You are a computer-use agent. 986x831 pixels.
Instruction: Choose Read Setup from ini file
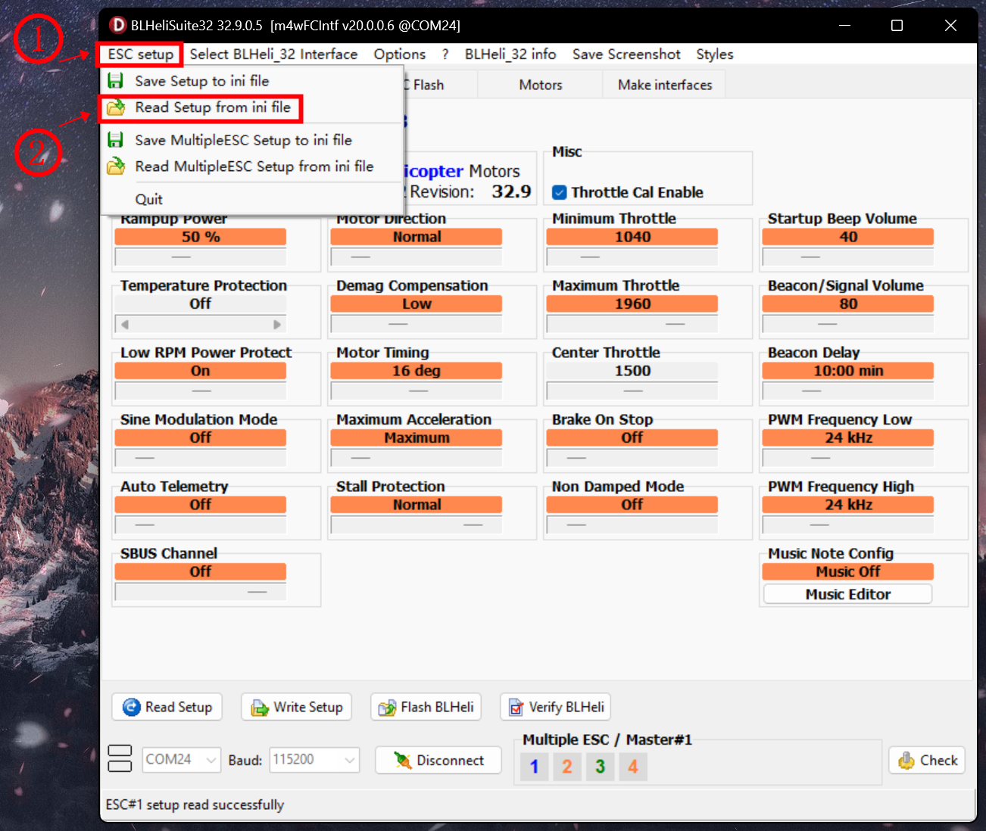[x=251, y=107]
